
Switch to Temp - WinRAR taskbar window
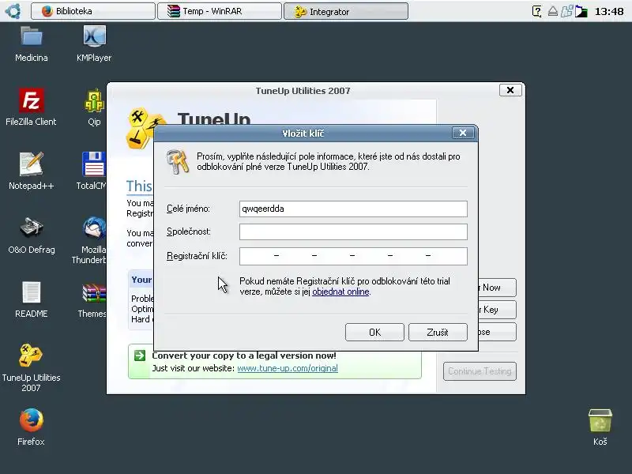(220, 11)
